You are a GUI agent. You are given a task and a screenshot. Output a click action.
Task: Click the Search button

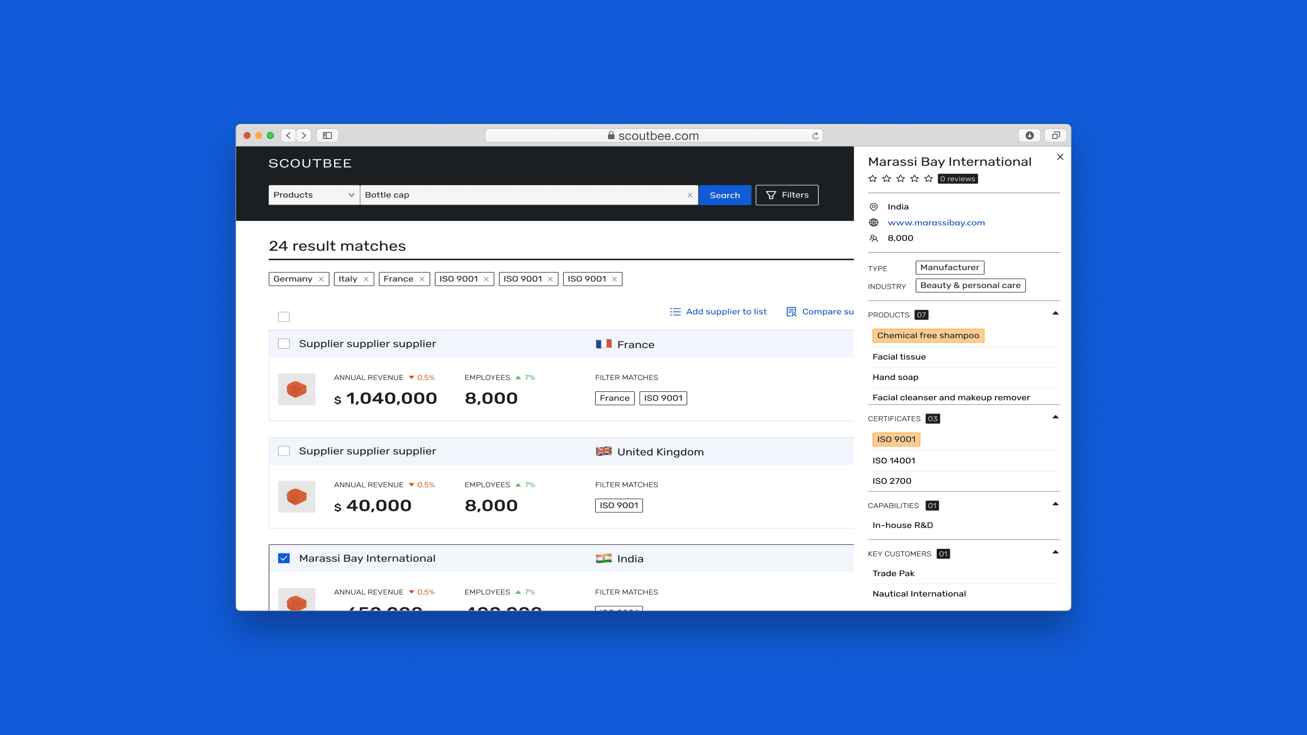(x=725, y=195)
